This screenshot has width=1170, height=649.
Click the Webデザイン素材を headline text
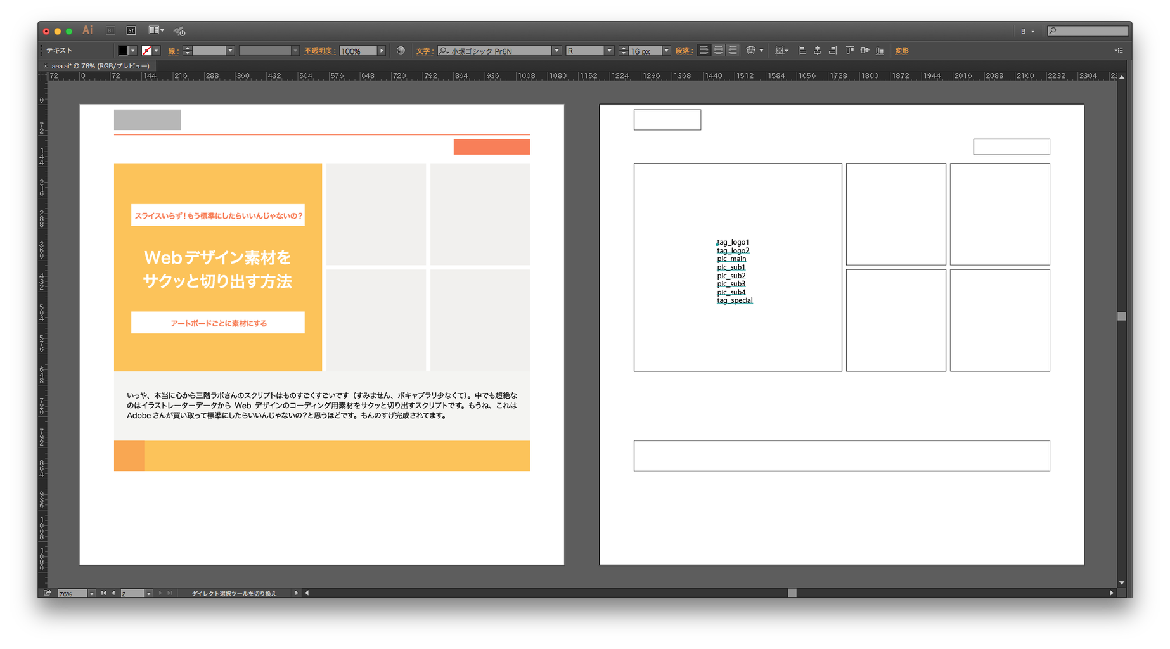(x=217, y=257)
